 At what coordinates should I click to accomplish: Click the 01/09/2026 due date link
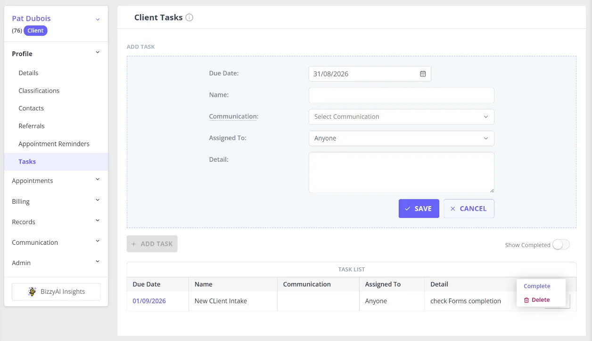point(149,301)
